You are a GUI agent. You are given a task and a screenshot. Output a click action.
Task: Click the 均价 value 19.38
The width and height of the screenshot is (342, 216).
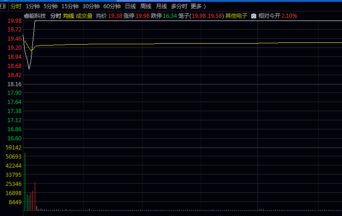point(115,16)
